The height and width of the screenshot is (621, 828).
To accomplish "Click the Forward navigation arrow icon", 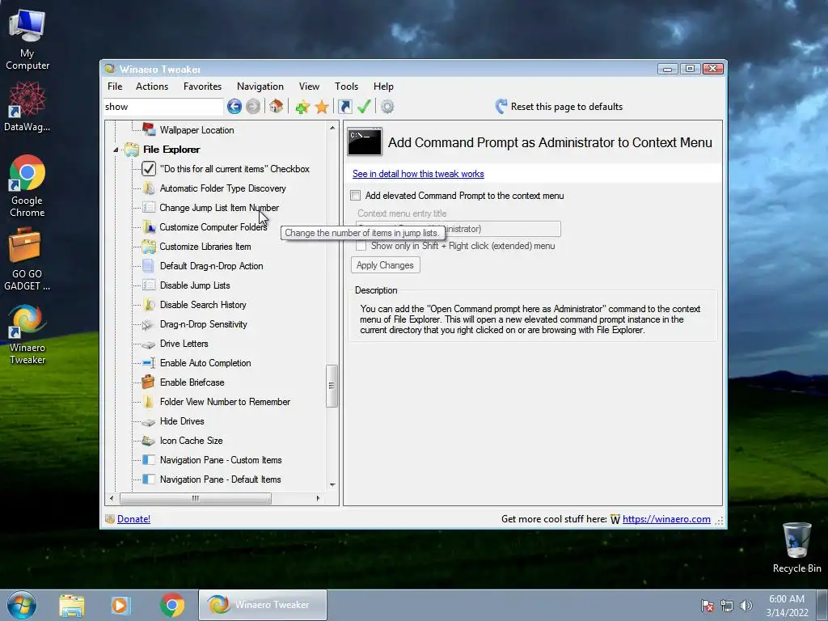I will pyautogui.click(x=253, y=107).
